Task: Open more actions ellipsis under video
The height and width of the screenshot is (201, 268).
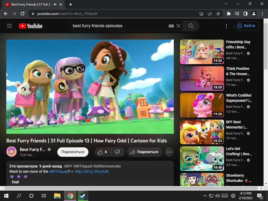Action: pos(169,152)
